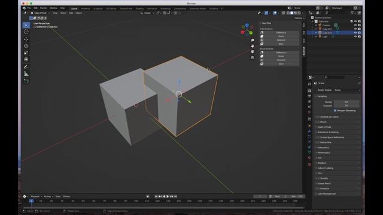Viewport: 383px width, 215px height.
Task: Open Object Mode dropdown
Action: tap(40, 13)
